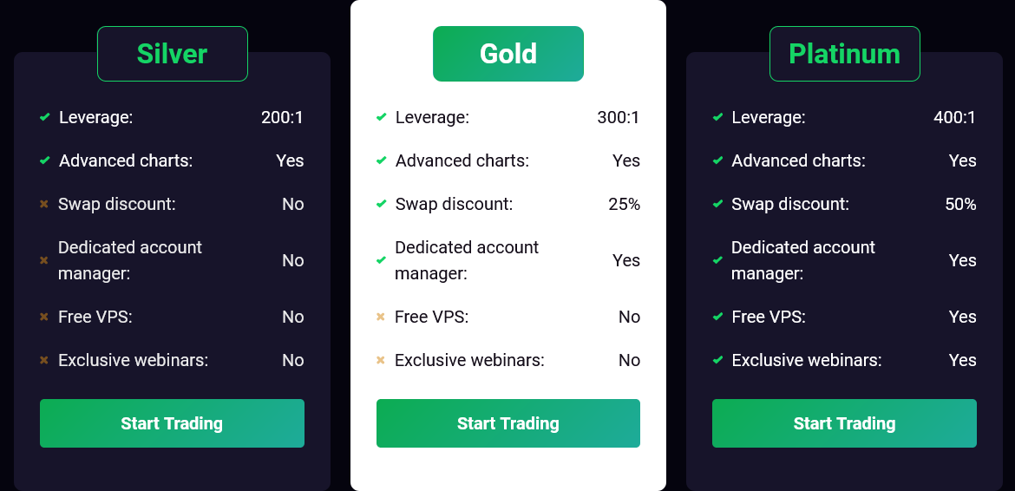Select the Platinum plan header

click(x=845, y=54)
